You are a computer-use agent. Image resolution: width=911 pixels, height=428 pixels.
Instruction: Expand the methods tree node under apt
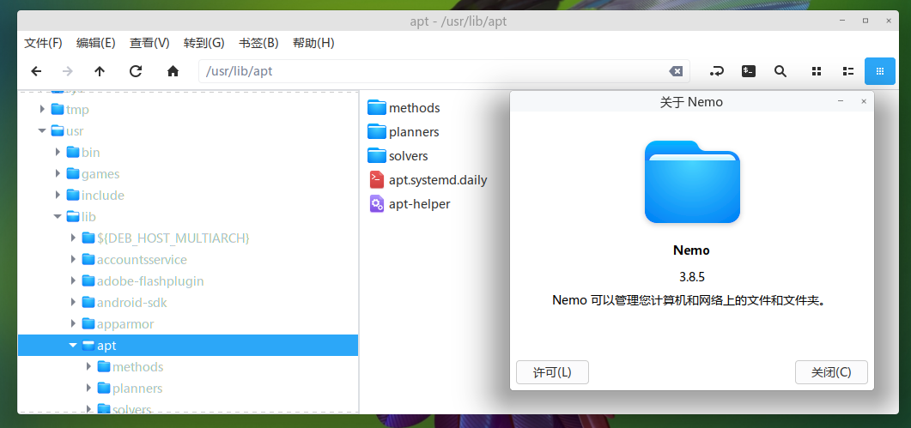(89, 366)
